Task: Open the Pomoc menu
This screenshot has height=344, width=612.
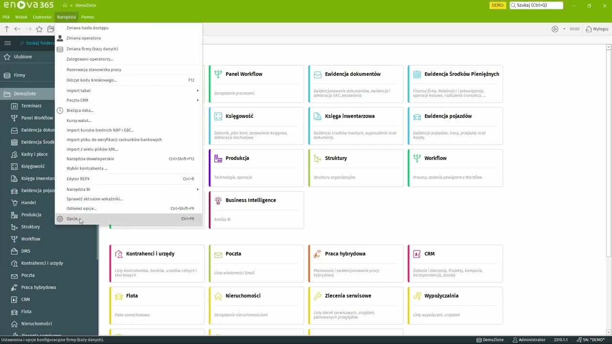Action: coord(87,17)
